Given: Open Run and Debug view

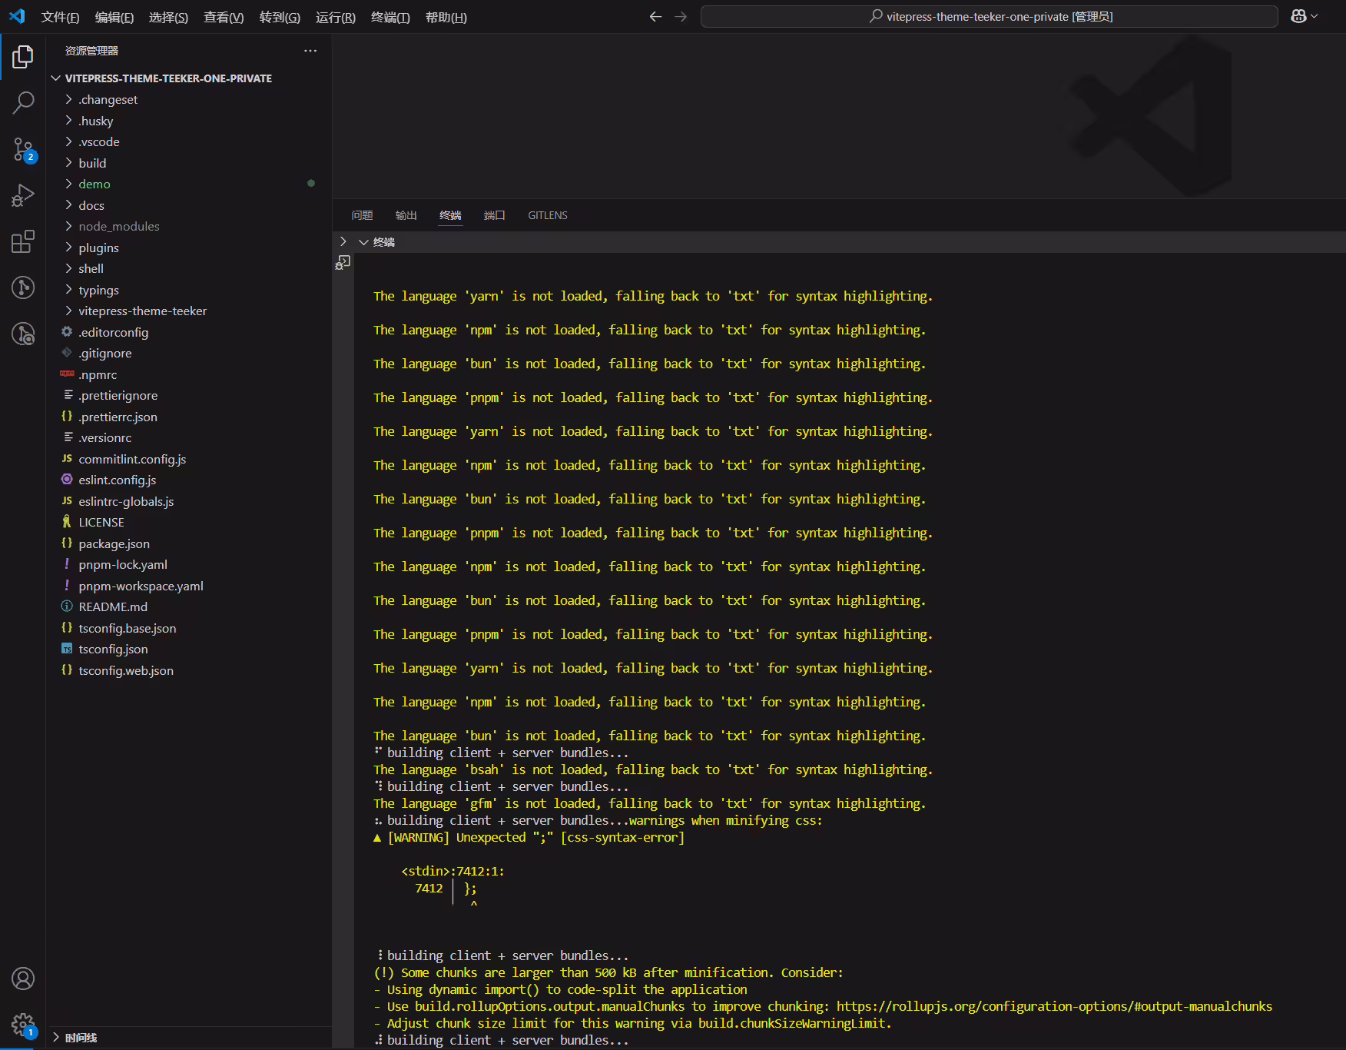Looking at the screenshot, I should point(23,195).
